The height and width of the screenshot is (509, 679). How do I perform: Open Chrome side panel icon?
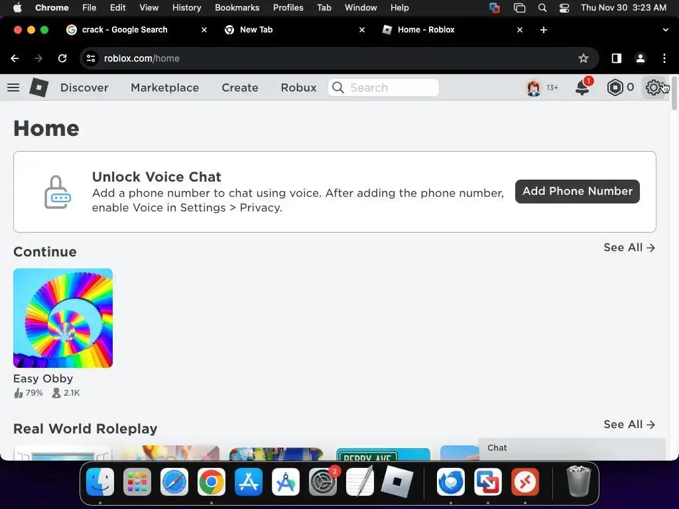[x=616, y=58]
